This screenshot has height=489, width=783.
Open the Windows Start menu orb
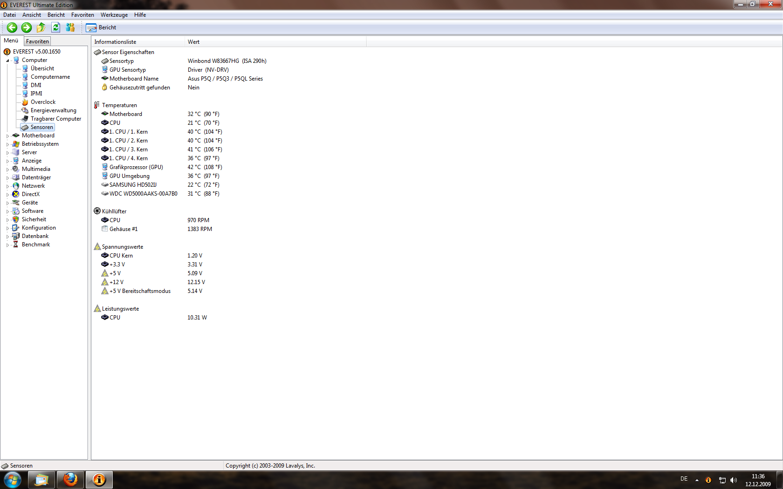13,480
